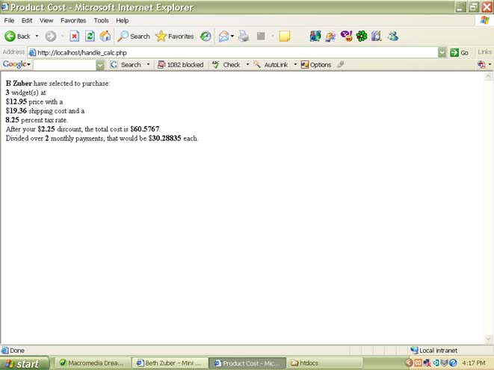
Task: Expand the address bar URL dropdown
Action: (x=442, y=52)
